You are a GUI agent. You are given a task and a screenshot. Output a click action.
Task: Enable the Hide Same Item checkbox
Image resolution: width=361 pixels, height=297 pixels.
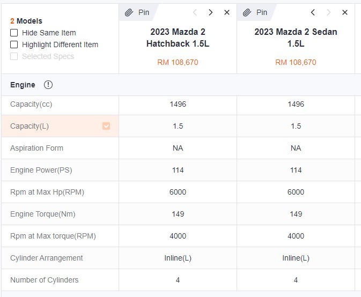click(x=14, y=33)
